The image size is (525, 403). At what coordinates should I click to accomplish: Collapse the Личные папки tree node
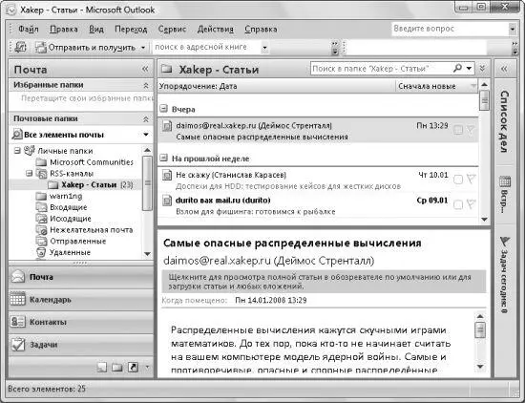click(x=17, y=151)
